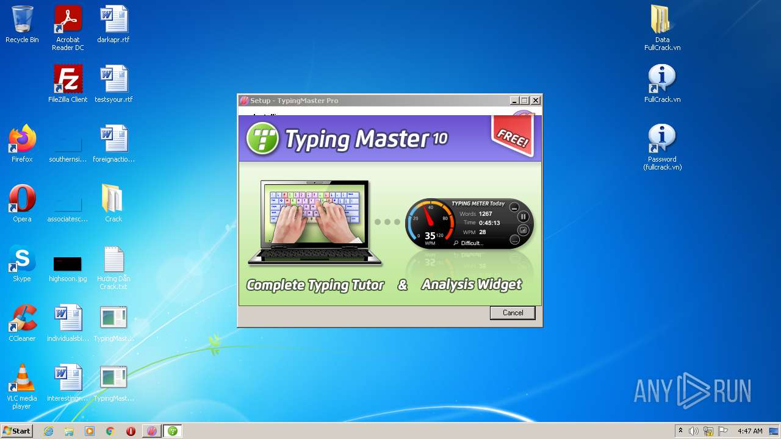Open Windows Explorer from the taskbar

click(x=69, y=431)
